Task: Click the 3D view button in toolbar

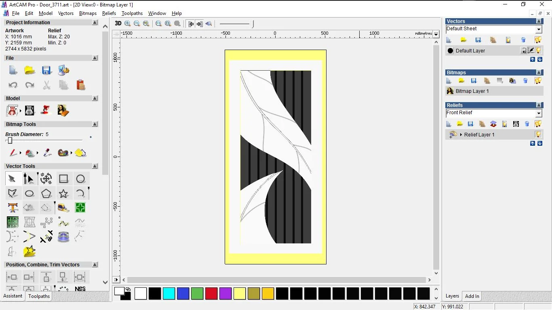Action: pyautogui.click(x=118, y=23)
